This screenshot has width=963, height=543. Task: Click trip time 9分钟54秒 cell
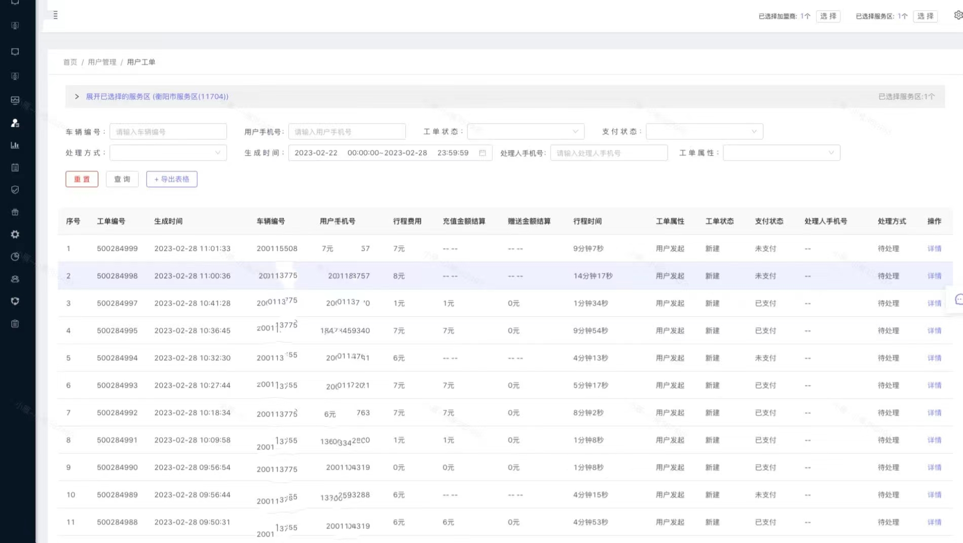(590, 331)
